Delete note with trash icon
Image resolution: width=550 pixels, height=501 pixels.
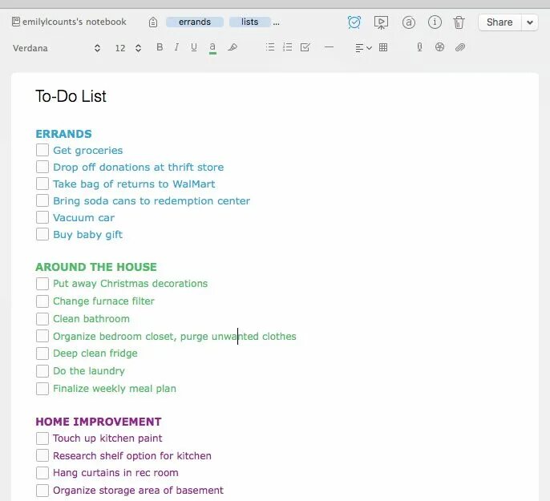(459, 22)
